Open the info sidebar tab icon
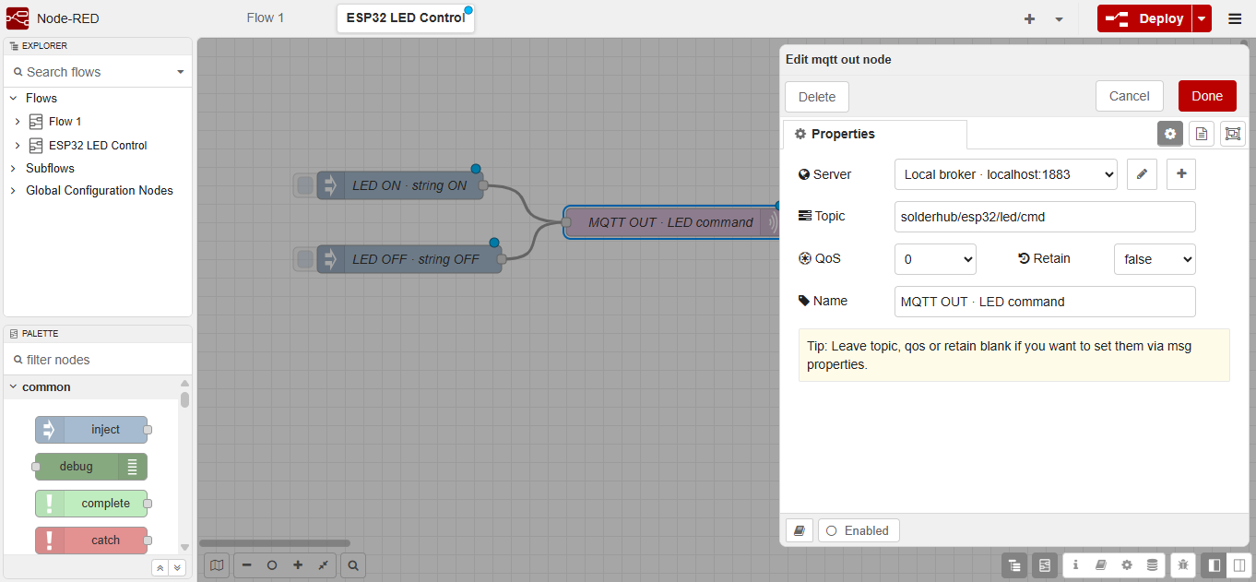Image resolution: width=1256 pixels, height=582 pixels. click(1075, 564)
